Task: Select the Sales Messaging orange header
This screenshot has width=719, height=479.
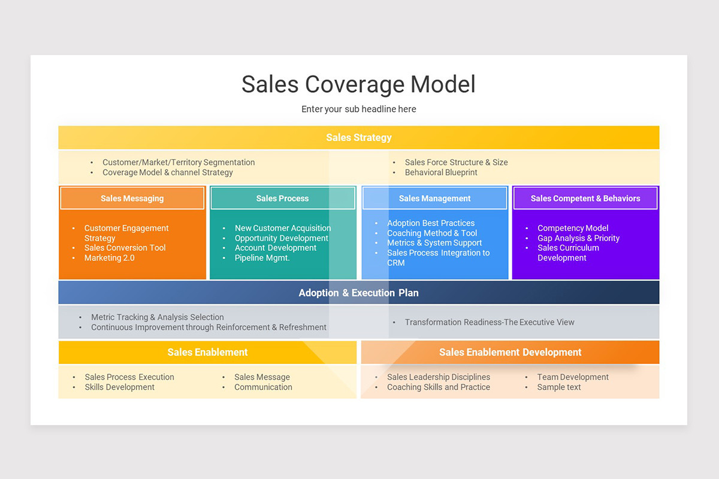Action: (132, 198)
